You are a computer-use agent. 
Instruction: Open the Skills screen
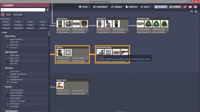coord(146,7)
